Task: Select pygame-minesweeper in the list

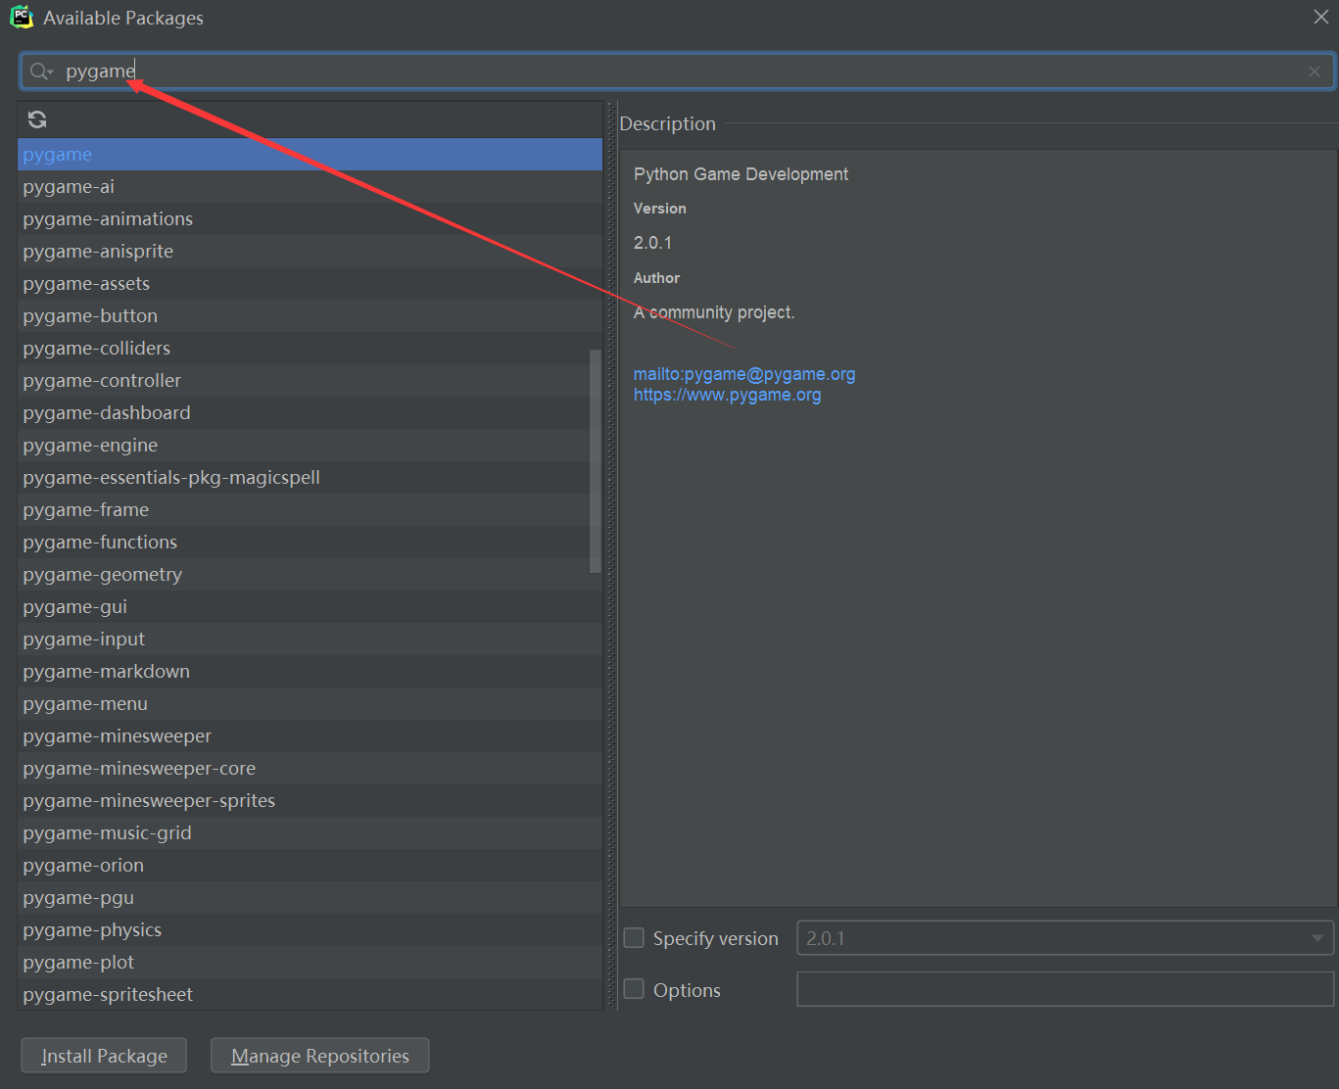Action: click(310, 735)
